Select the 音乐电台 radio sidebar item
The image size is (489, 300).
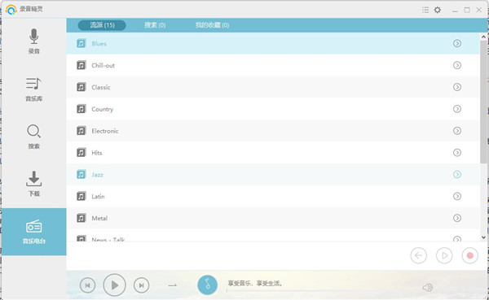tap(33, 232)
